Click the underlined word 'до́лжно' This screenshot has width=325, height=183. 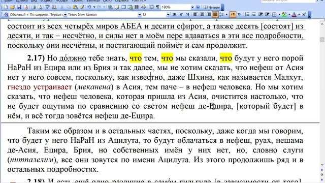click(73, 58)
